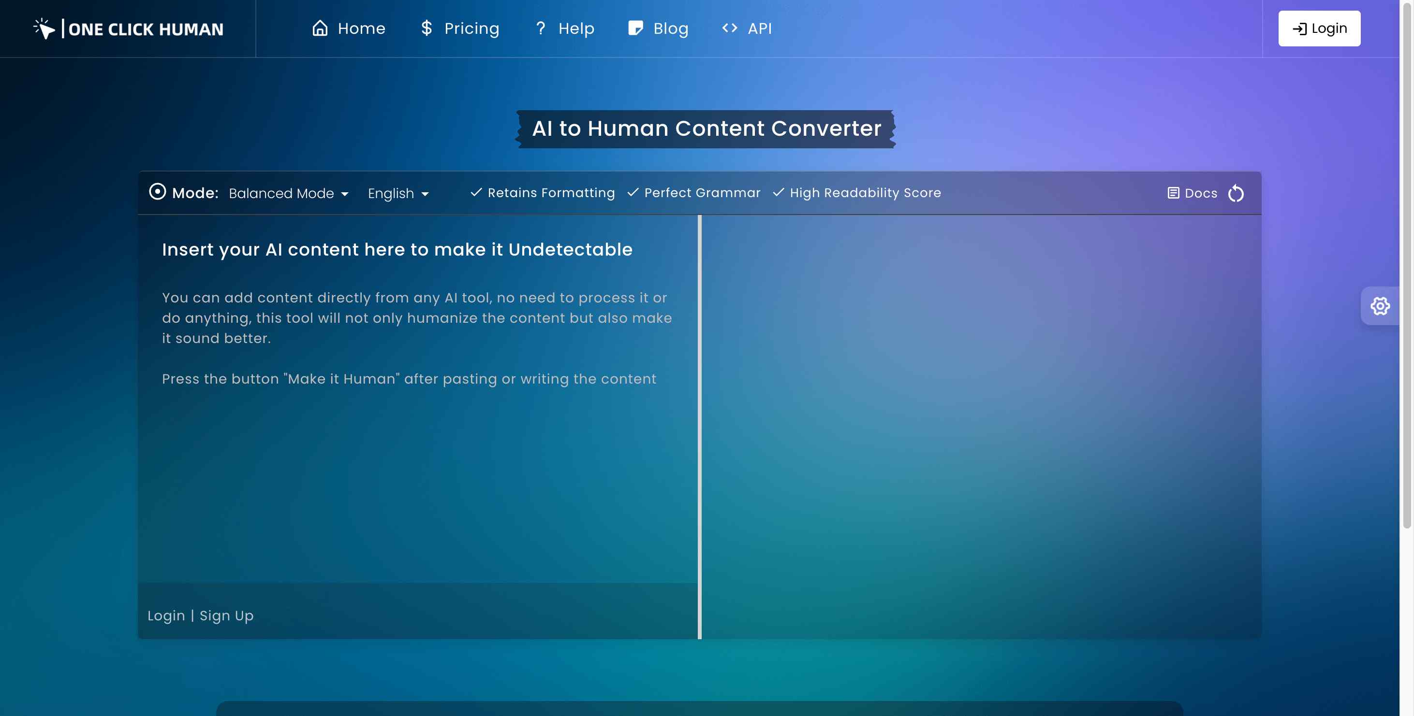Viewport: 1414px width, 716px height.
Task: Click the login arrow icon in the Login button
Action: click(x=1299, y=29)
